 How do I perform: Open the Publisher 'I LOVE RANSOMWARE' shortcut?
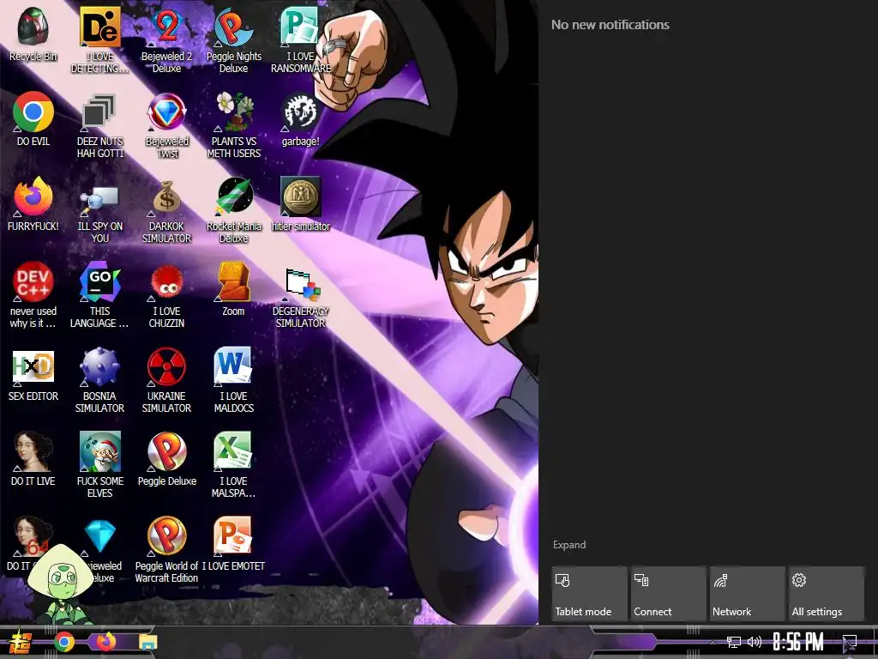coord(301,39)
